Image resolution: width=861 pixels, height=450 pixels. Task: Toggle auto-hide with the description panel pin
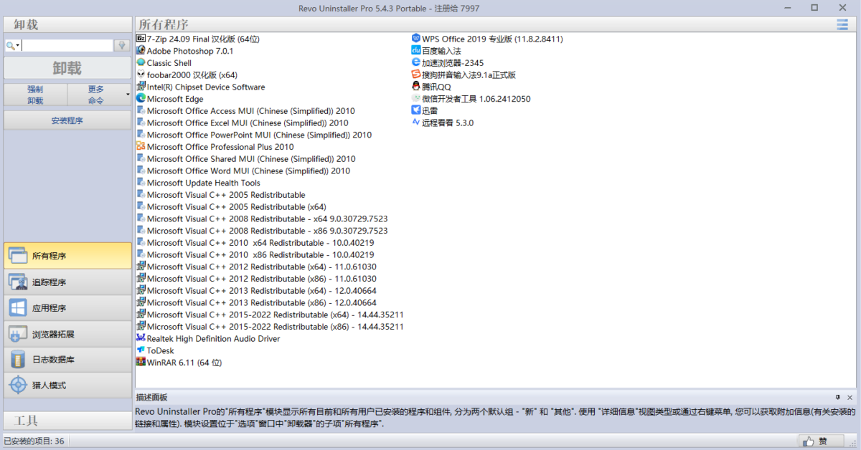837,398
